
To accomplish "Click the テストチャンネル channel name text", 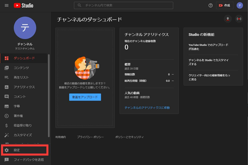I will [x=25, y=49].
